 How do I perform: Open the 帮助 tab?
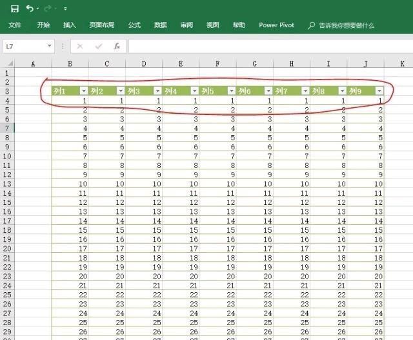(239, 25)
